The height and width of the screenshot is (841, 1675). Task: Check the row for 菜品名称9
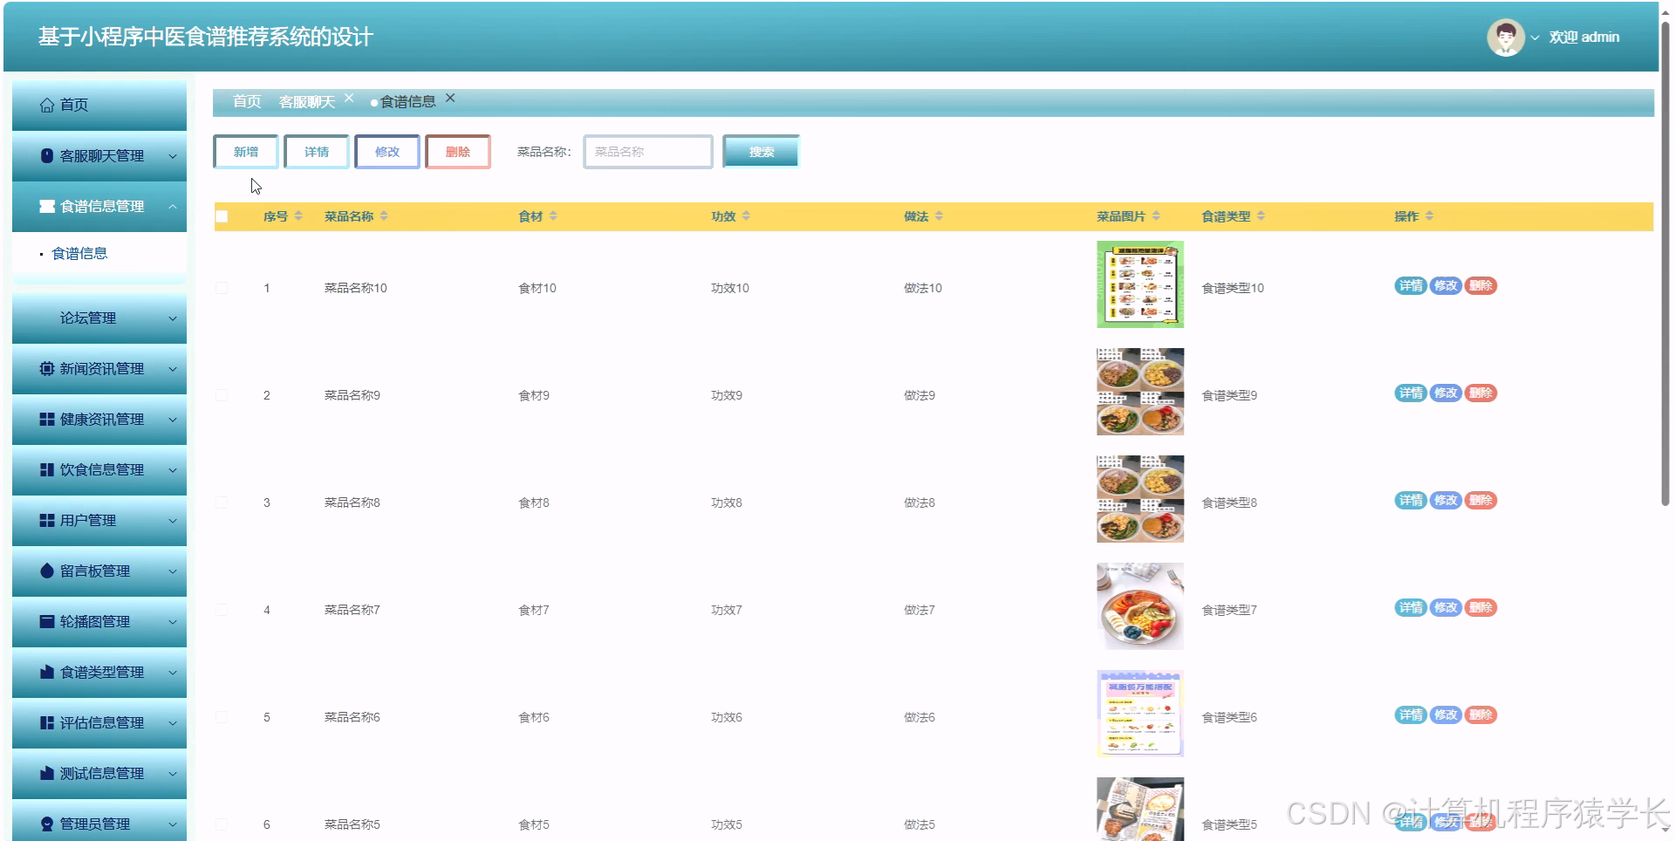pos(222,395)
